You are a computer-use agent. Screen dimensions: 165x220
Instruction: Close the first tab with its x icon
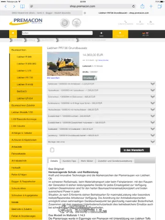pos(85,13)
